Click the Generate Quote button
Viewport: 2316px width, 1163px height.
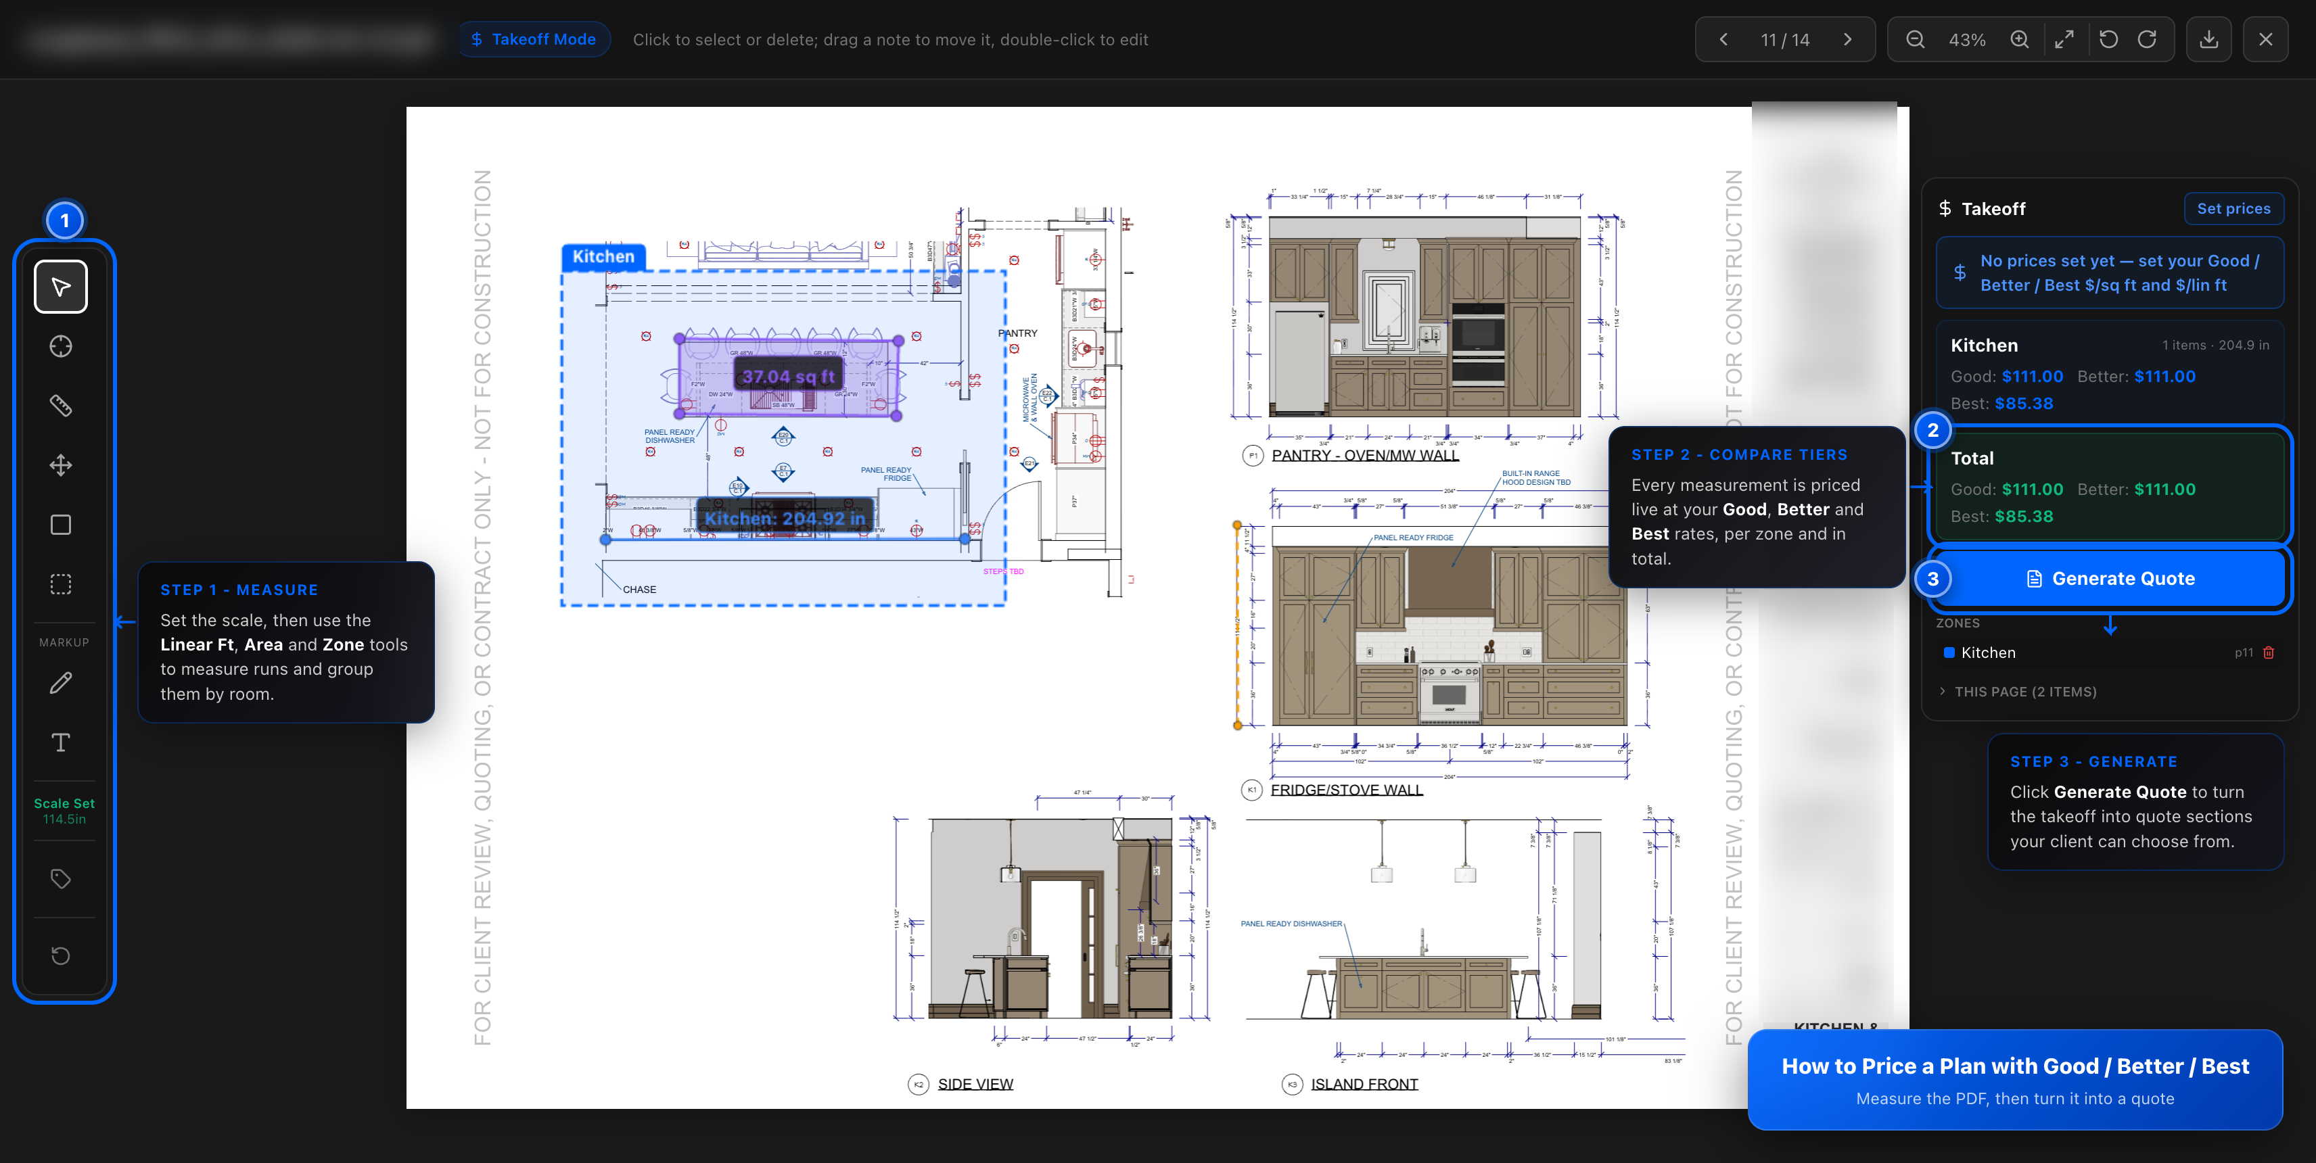tap(2109, 579)
